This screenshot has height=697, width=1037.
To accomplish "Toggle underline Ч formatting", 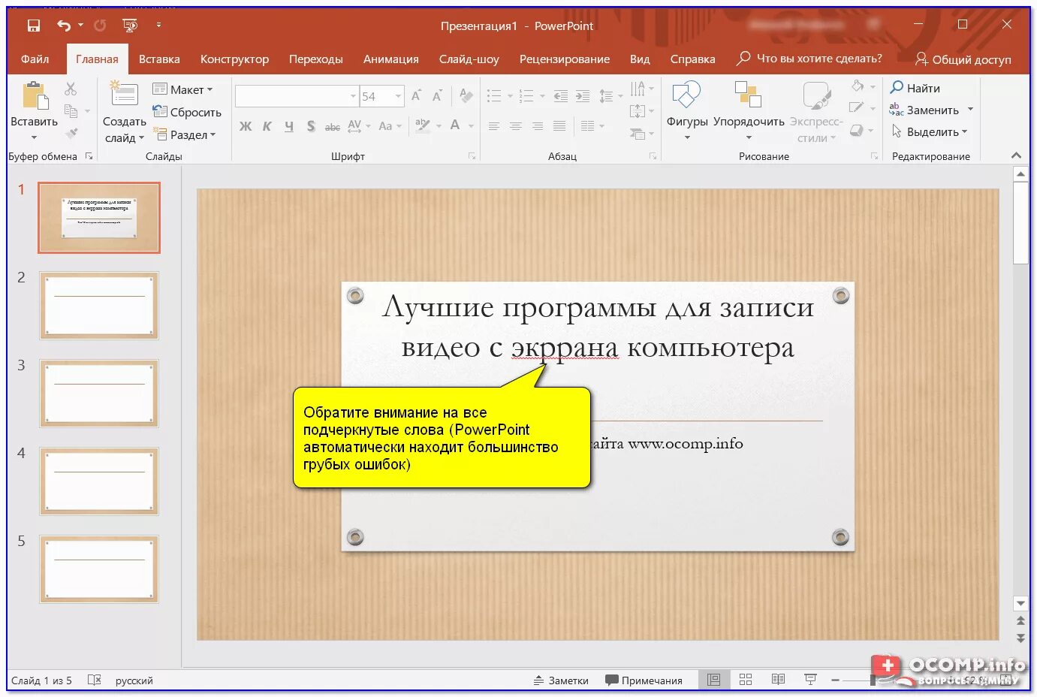I will [289, 126].
